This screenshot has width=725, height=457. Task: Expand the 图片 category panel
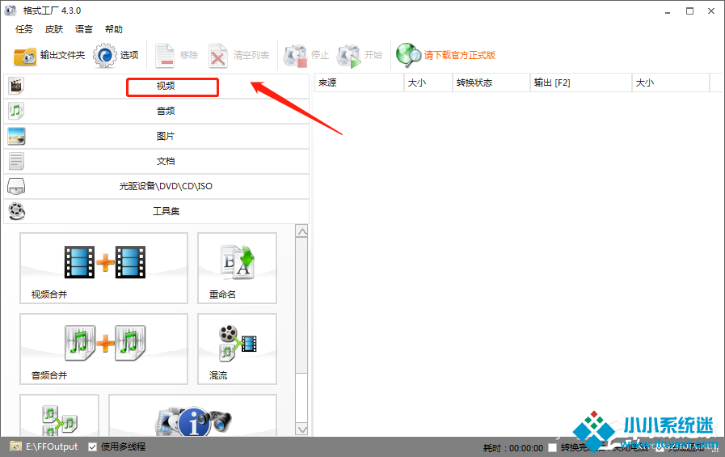click(165, 136)
